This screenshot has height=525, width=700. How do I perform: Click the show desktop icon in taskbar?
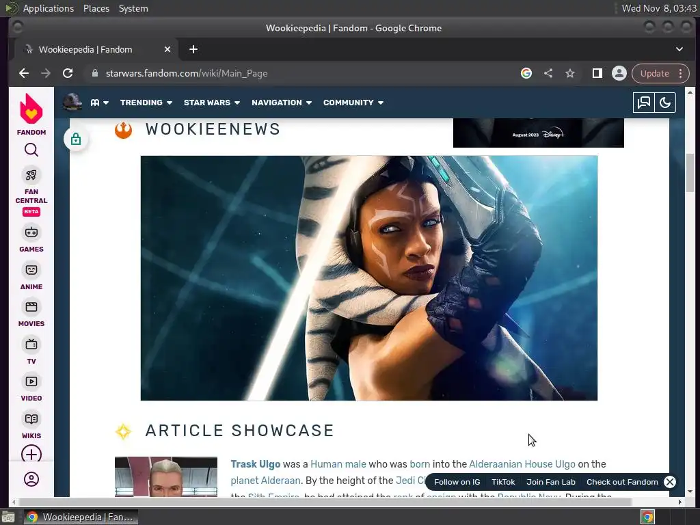8,517
